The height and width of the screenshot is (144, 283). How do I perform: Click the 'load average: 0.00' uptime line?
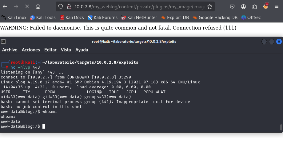tap(77, 87)
